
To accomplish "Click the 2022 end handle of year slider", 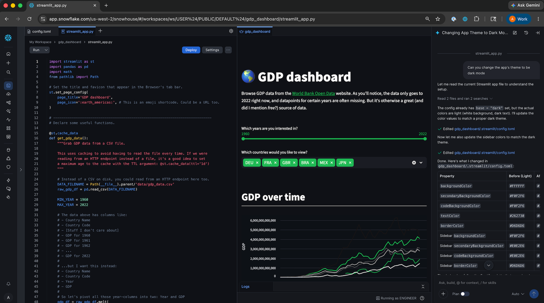I will 425,139.
